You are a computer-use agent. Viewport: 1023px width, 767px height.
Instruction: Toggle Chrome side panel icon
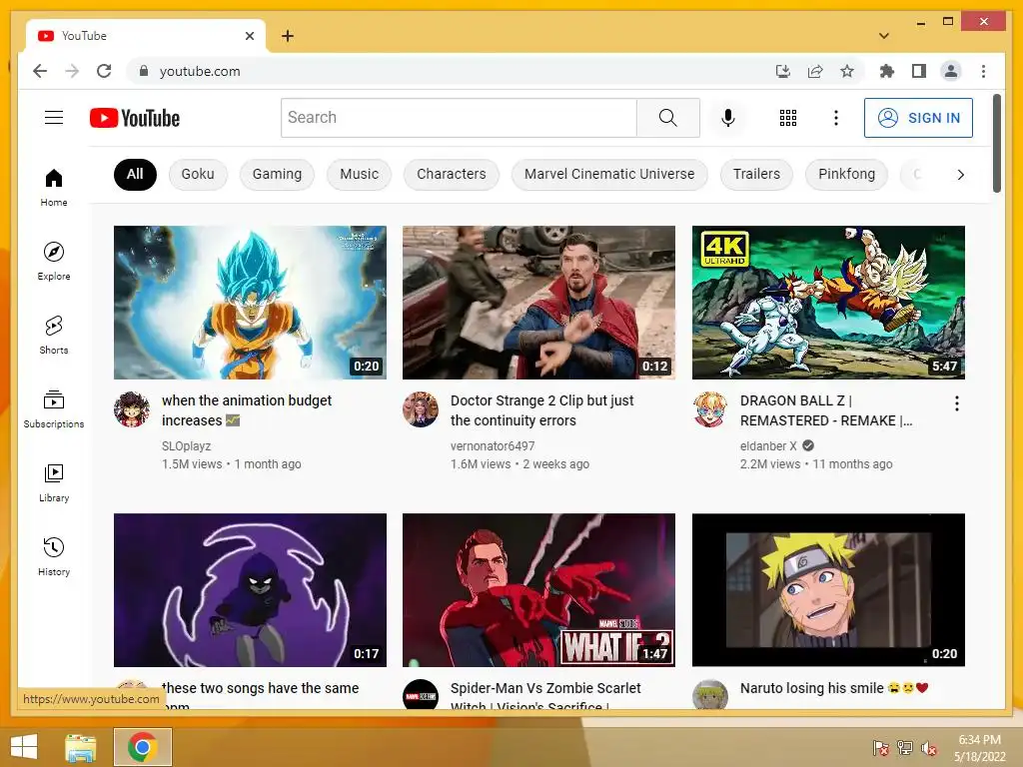(x=919, y=71)
